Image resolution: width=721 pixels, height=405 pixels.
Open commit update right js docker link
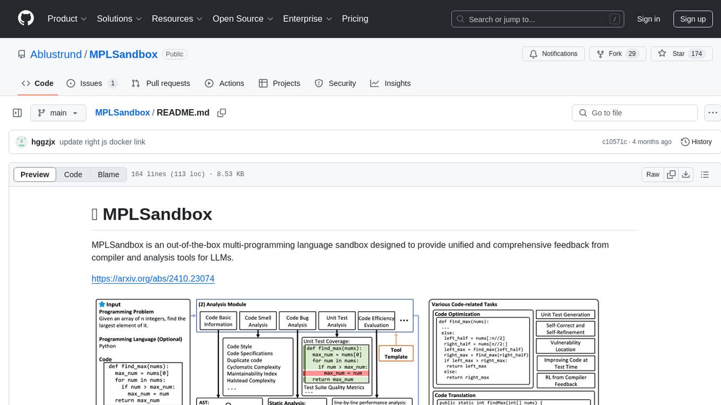point(102,142)
